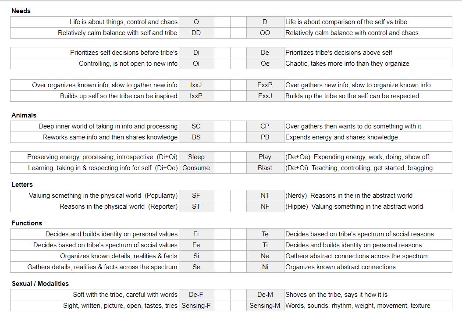This screenshot has height=317, width=462.
Task: Select the 'IxxJ' code cell
Action: [x=196, y=85]
